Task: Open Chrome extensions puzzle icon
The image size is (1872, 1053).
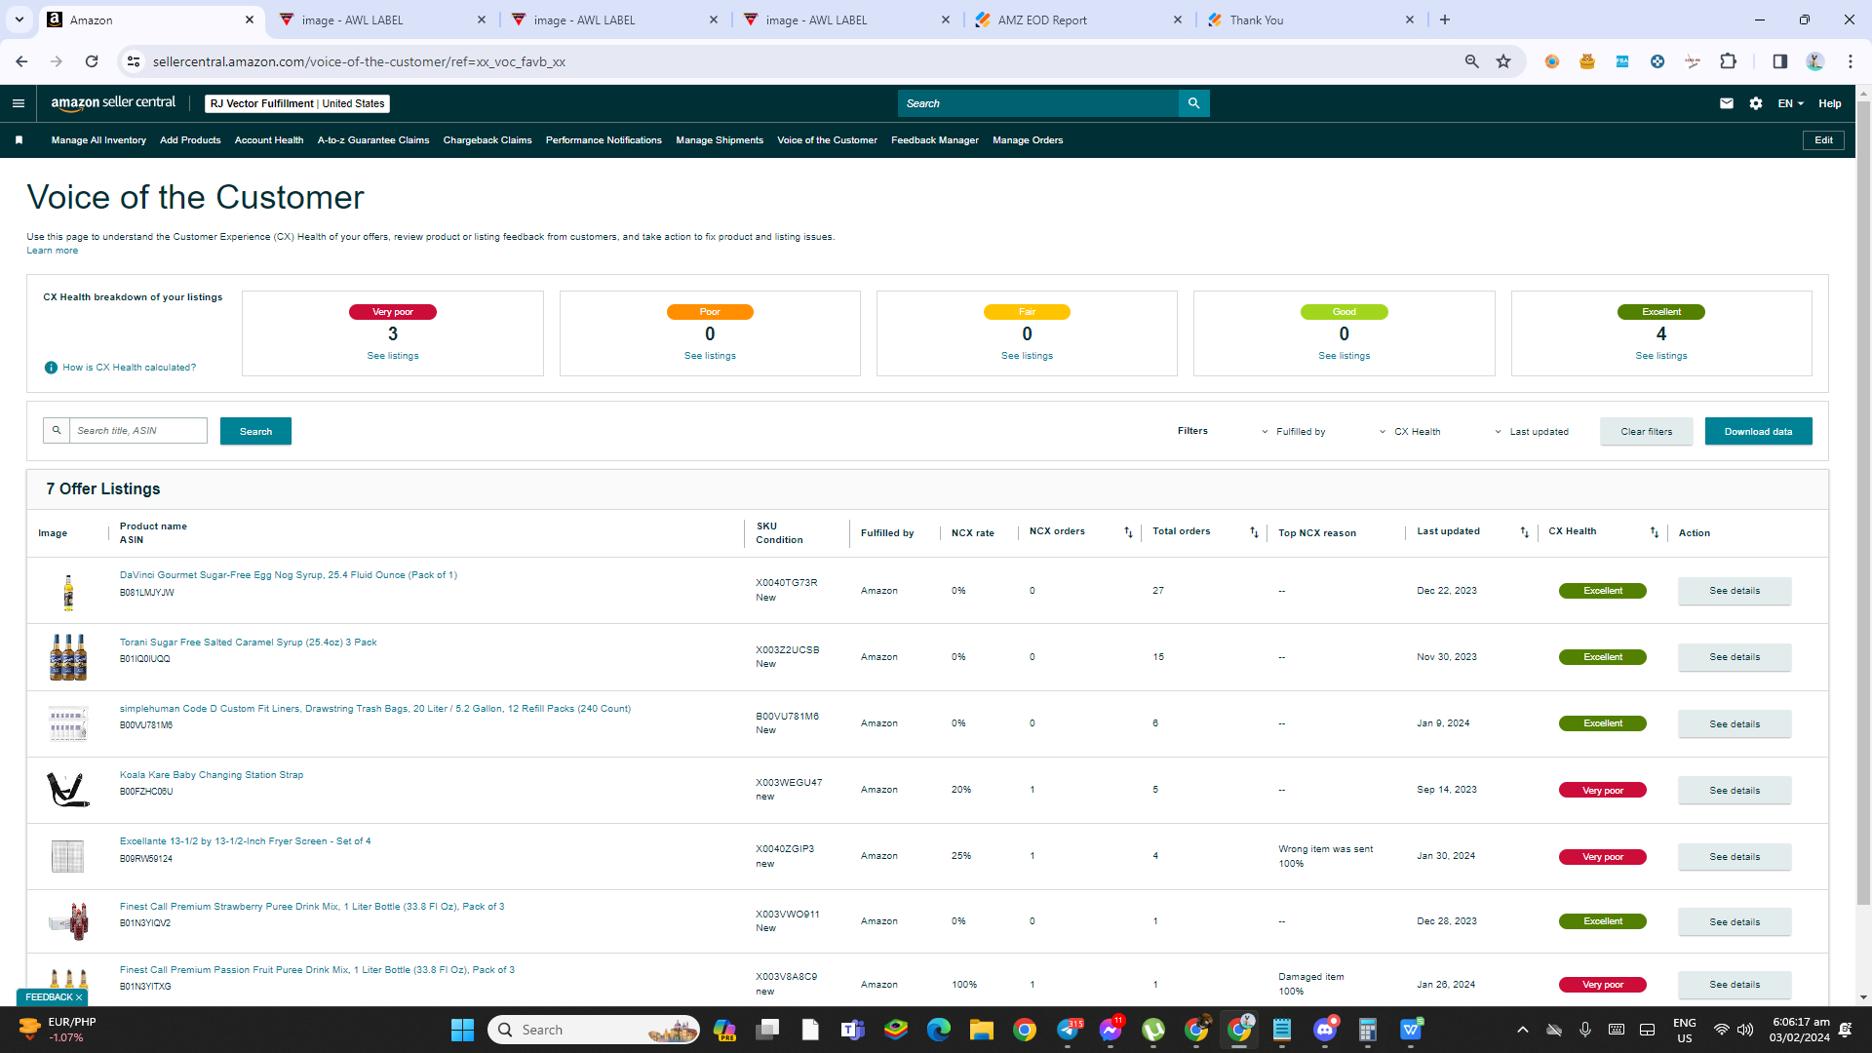Action: (x=1728, y=61)
